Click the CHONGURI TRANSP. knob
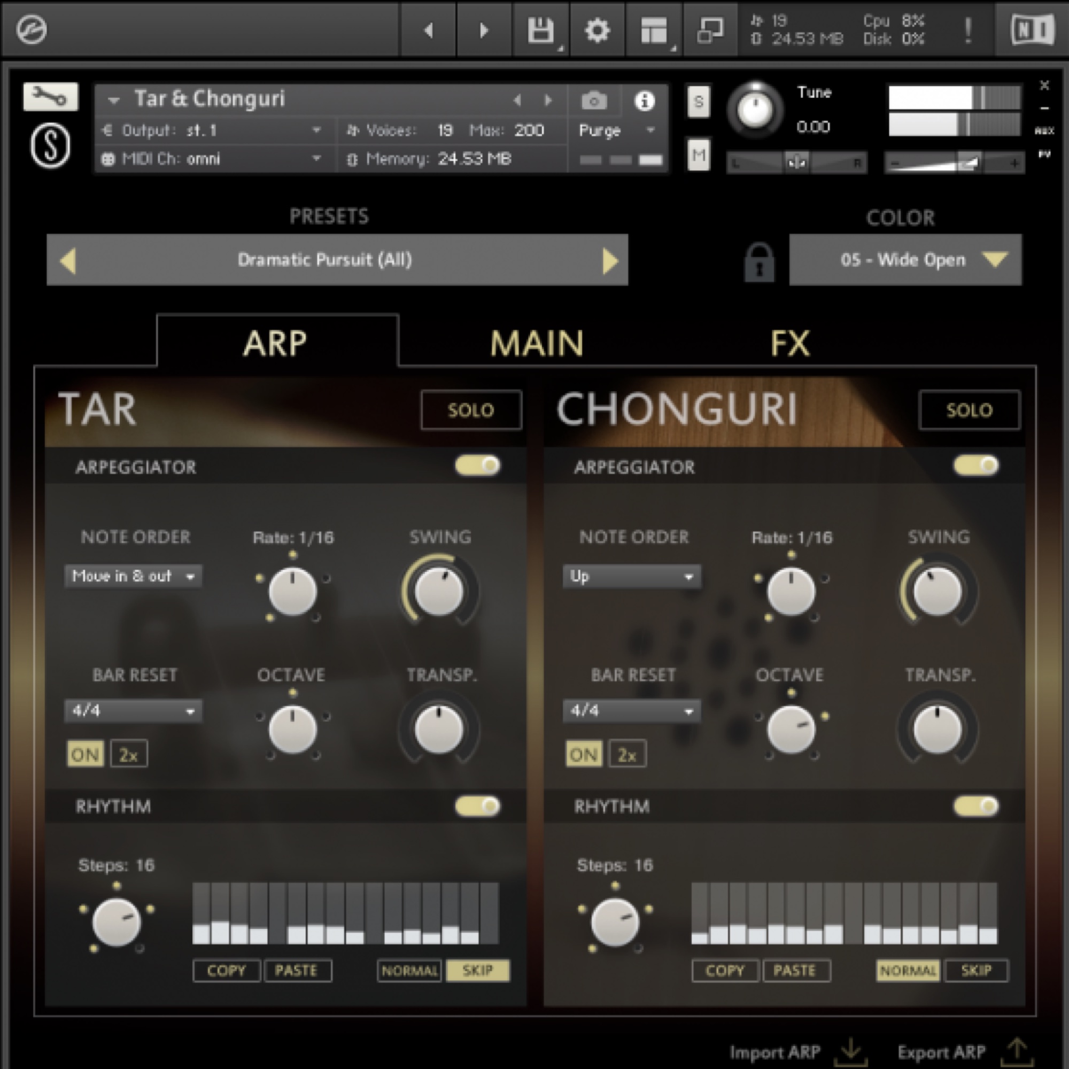The height and width of the screenshot is (1069, 1069). point(938,729)
